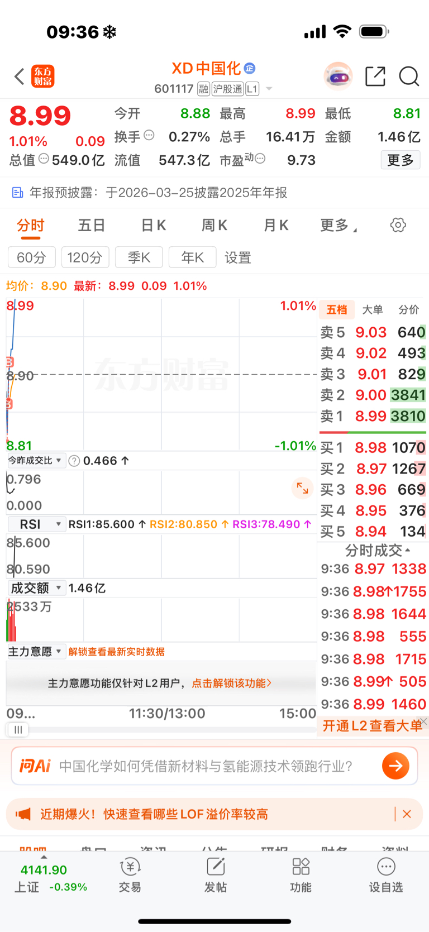429x932 pixels.
Task: Select 大单 tab
Action: tap(373, 310)
